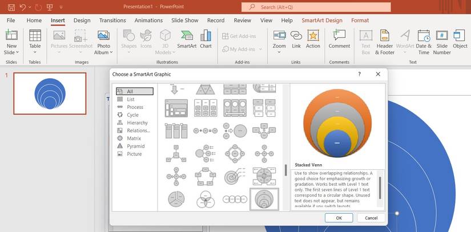Click the Undo icon

click(x=23, y=7)
